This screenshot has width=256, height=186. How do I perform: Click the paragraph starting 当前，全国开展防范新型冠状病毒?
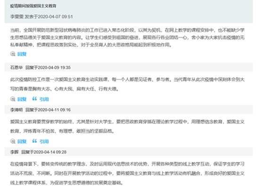[127, 38]
